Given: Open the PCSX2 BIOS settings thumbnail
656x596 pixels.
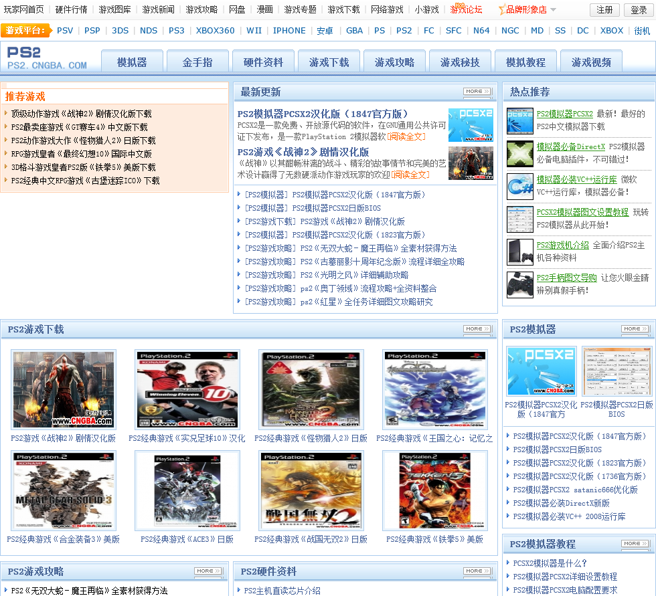Looking at the screenshot, I should (617, 371).
